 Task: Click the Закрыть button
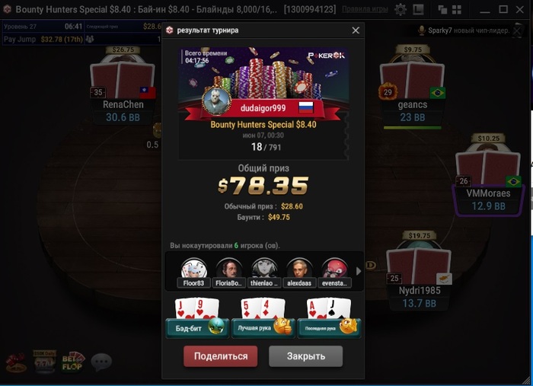(305, 356)
